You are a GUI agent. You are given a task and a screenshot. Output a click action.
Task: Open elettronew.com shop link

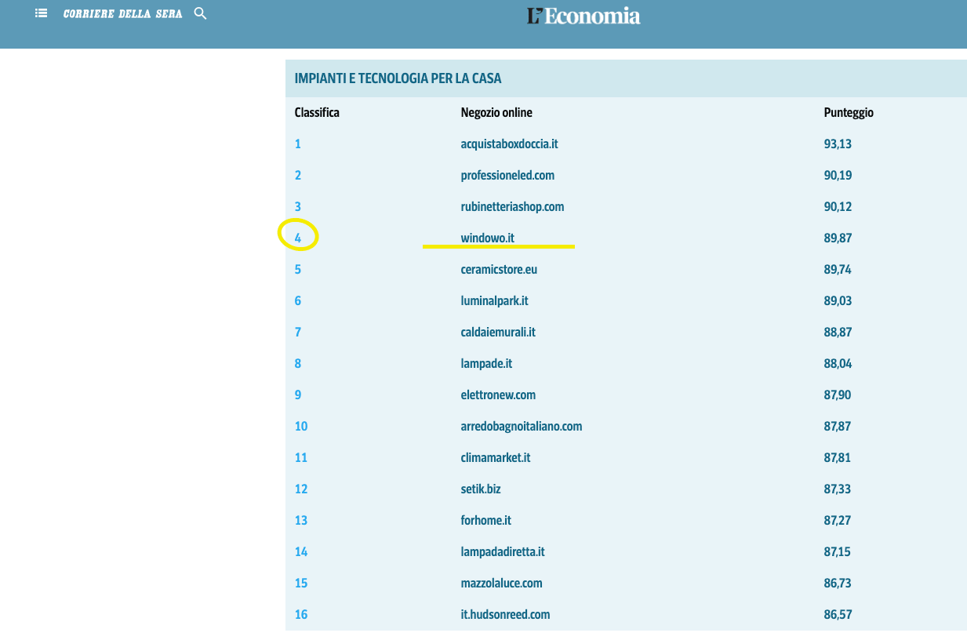coord(498,395)
